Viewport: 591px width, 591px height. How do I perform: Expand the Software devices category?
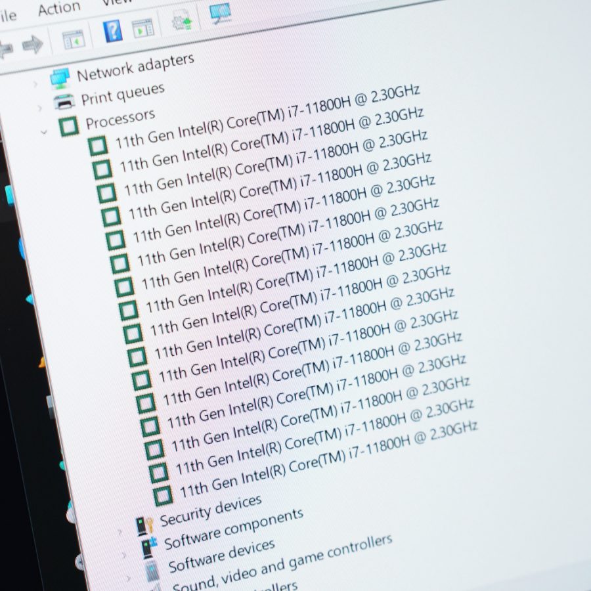coord(129,578)
